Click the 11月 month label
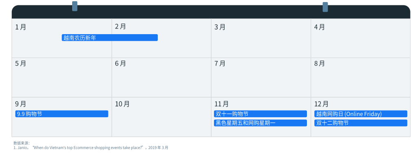419x153 pixels. (221, 104)
